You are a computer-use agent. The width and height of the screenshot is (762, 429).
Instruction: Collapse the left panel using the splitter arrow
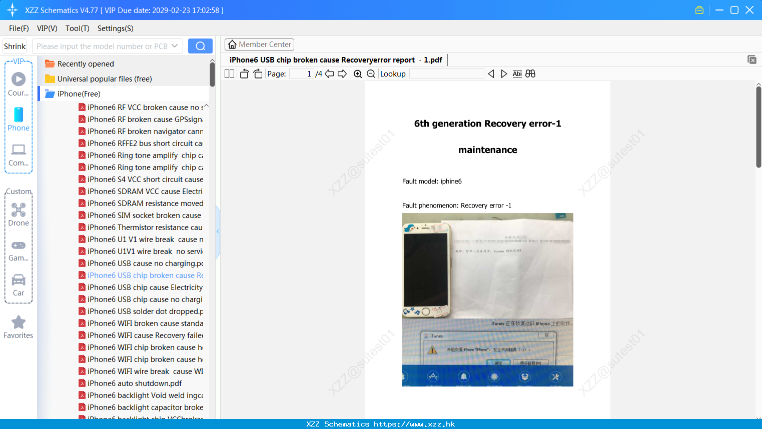pos(218,231)
